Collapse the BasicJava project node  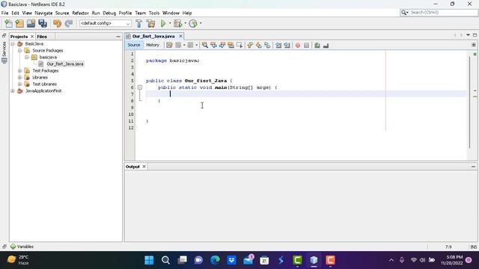(13, 44)
